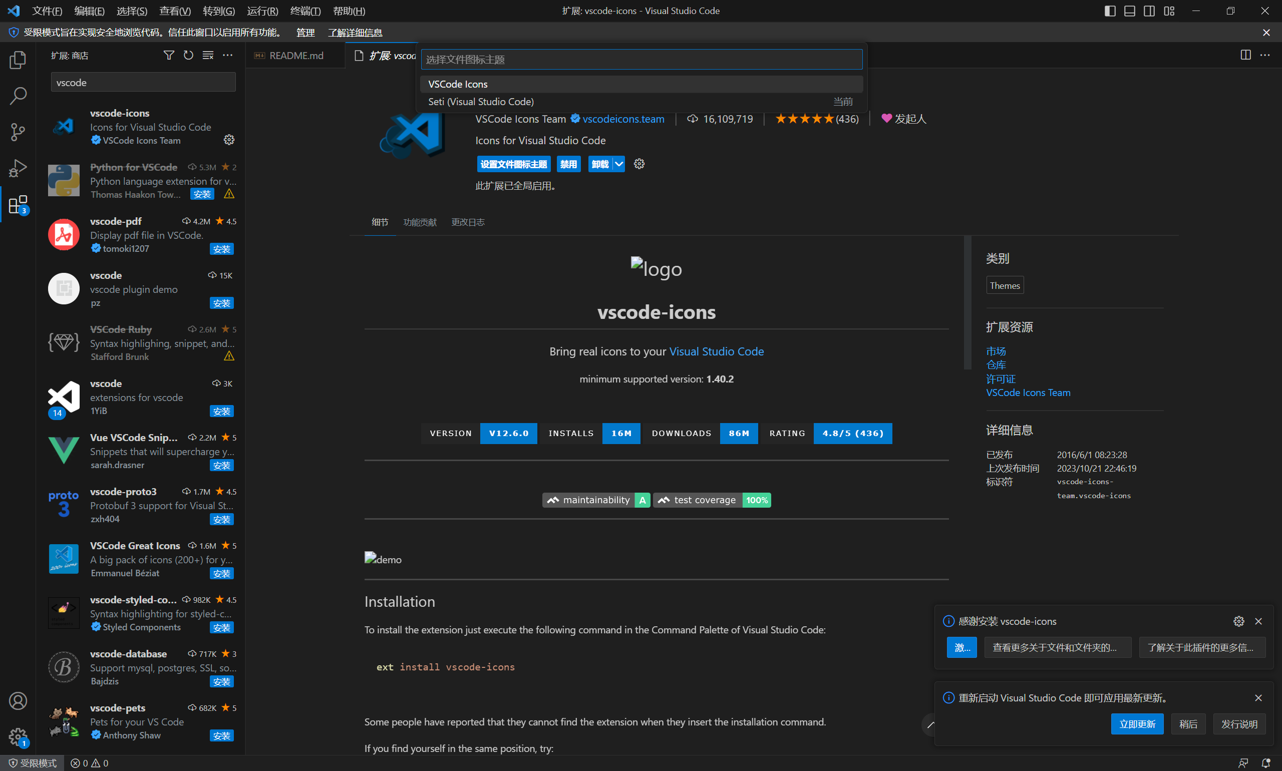Open the View (查看) menu
Image resolution: width=1282 pixels, height=771 pixels.
click(175, 11)
